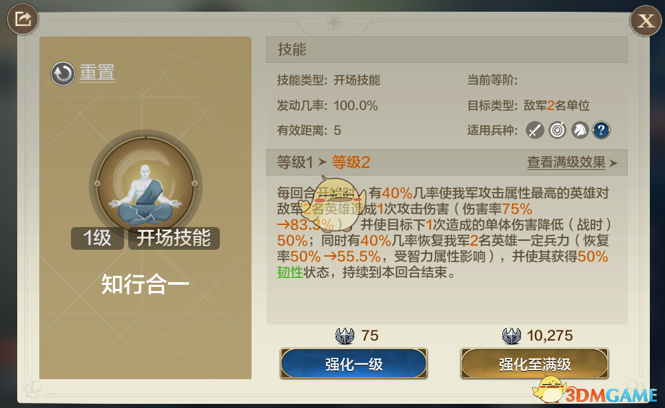Click the 强化一级 upgrade button

[x=354, y=364]
